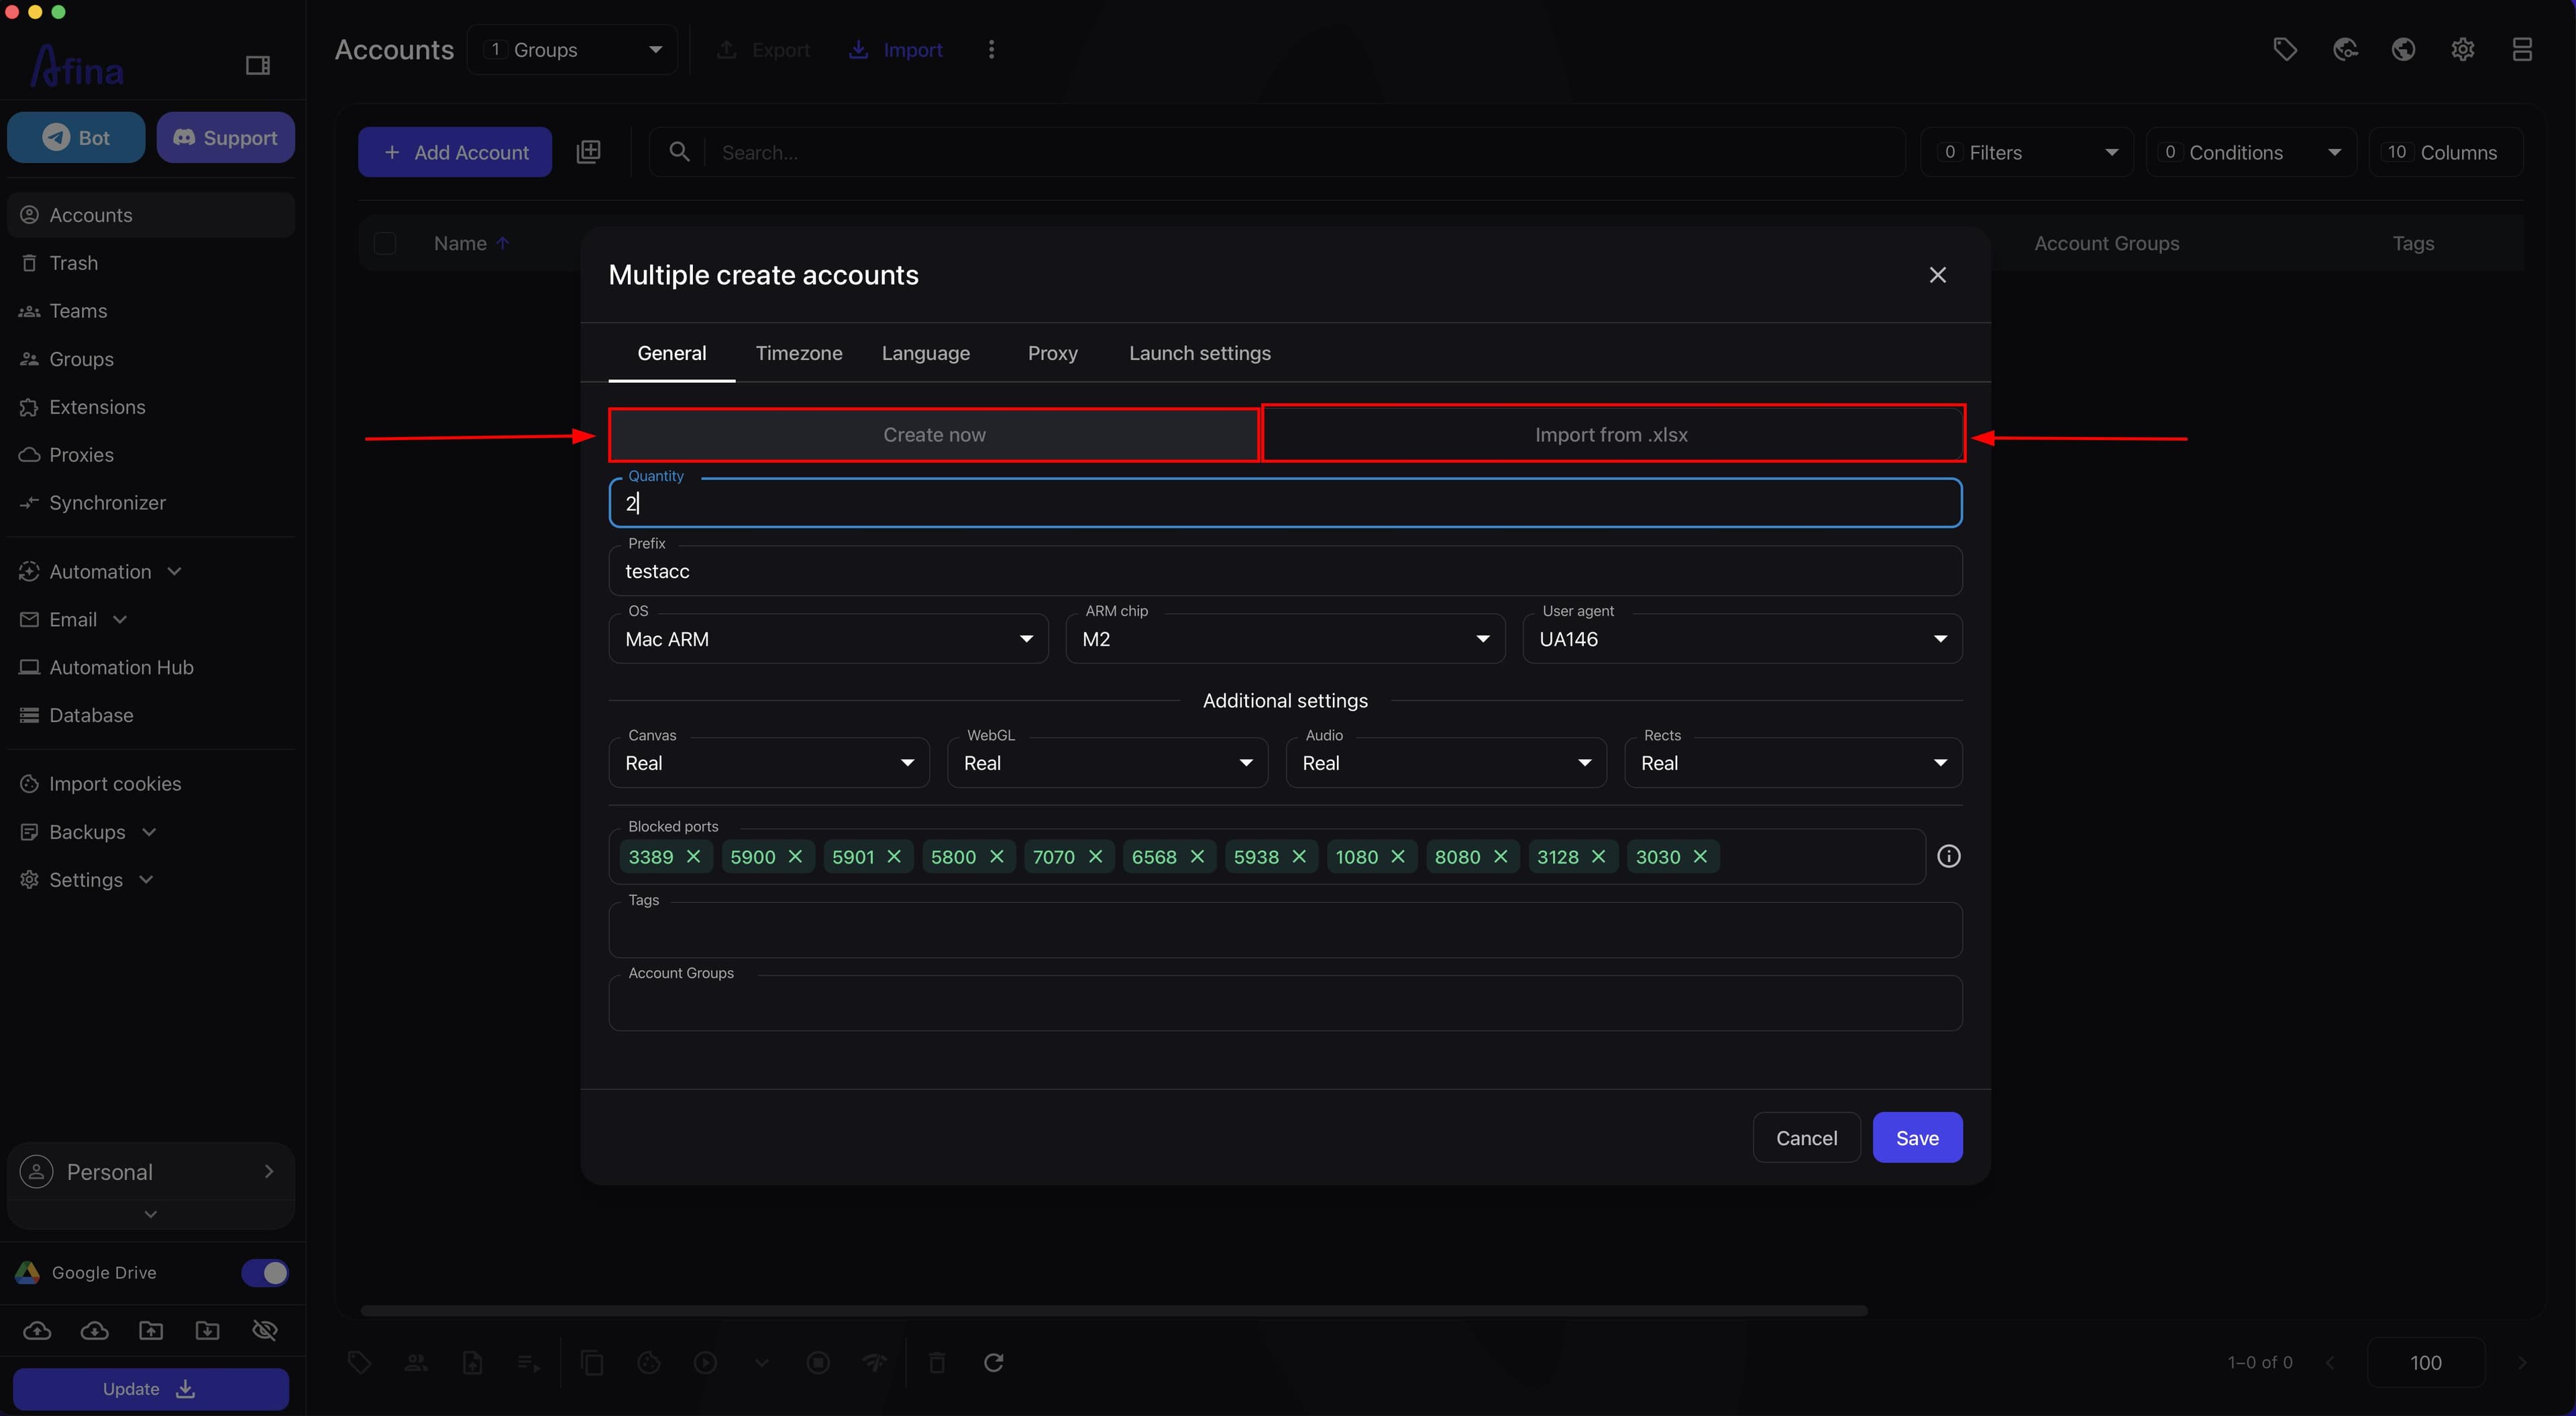The image size is (2576, 1416).
Task: Remove blocked port 3389
Action: click(x=693, y=856)
